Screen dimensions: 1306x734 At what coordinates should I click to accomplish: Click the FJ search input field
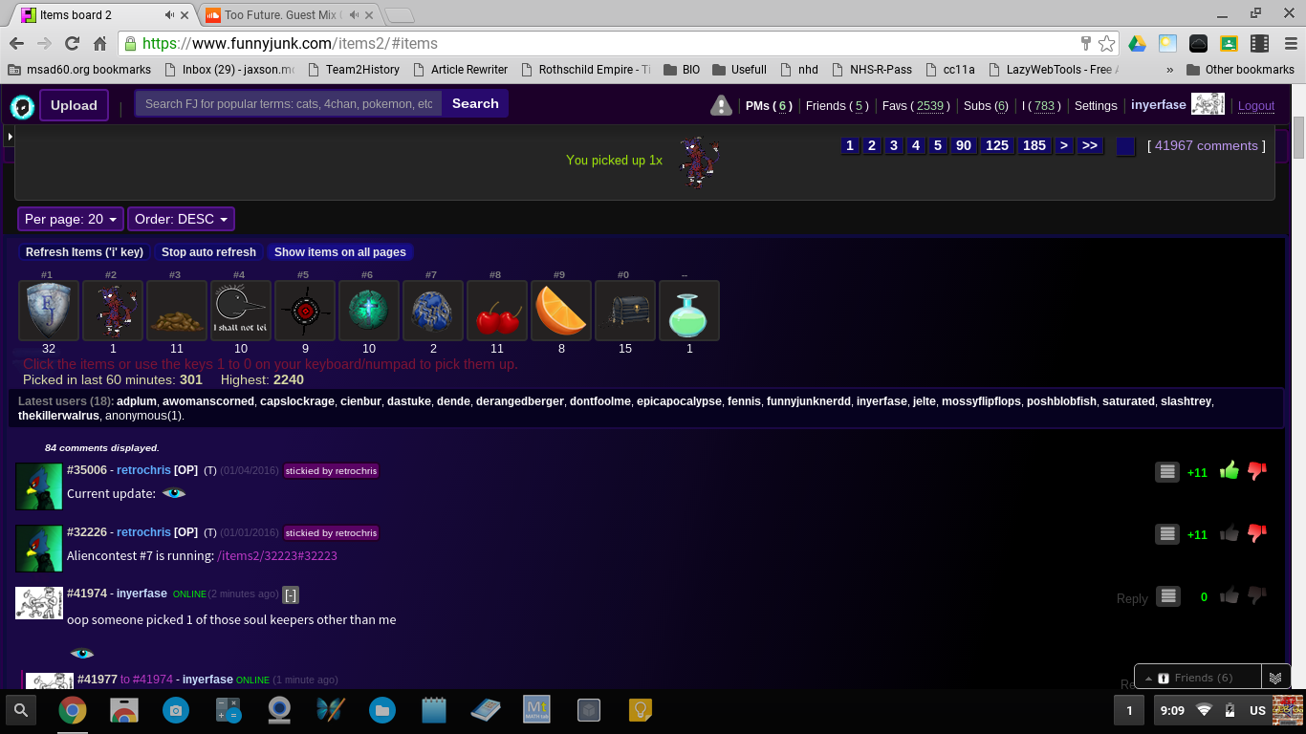click(x=289, y=104)
